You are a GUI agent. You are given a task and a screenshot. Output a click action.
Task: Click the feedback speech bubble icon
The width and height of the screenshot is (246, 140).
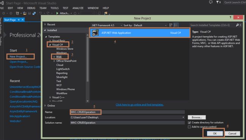click(x=211, y=2)
